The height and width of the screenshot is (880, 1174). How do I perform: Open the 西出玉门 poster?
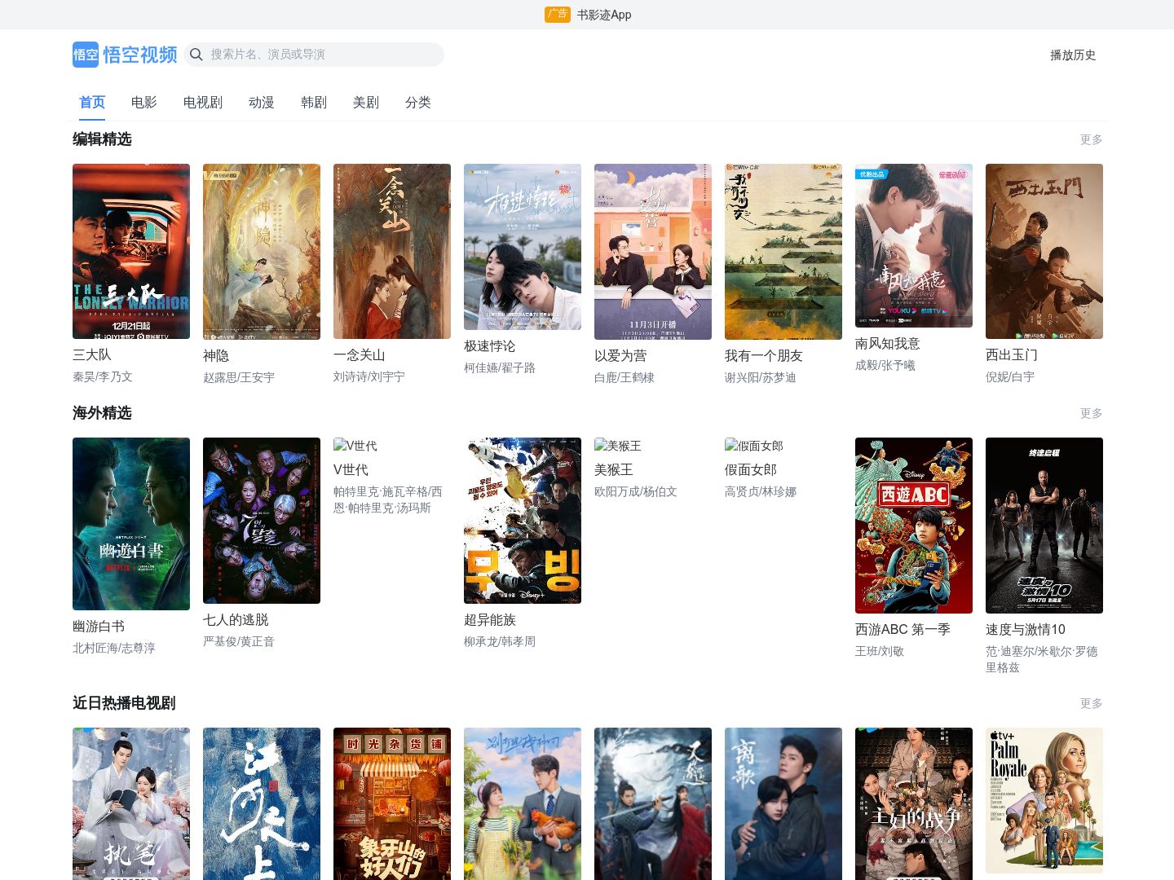(1044, 251)
